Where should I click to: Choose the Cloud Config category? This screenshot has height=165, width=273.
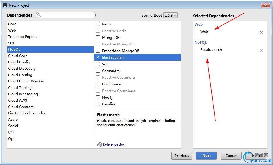point(19,62)
